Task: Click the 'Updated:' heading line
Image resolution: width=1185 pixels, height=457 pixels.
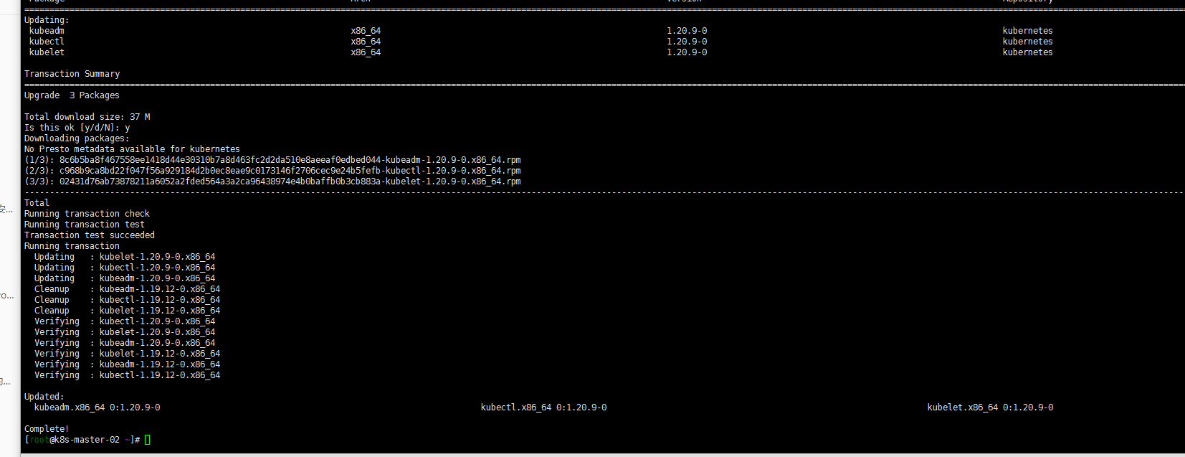Action: coord(44,397)
